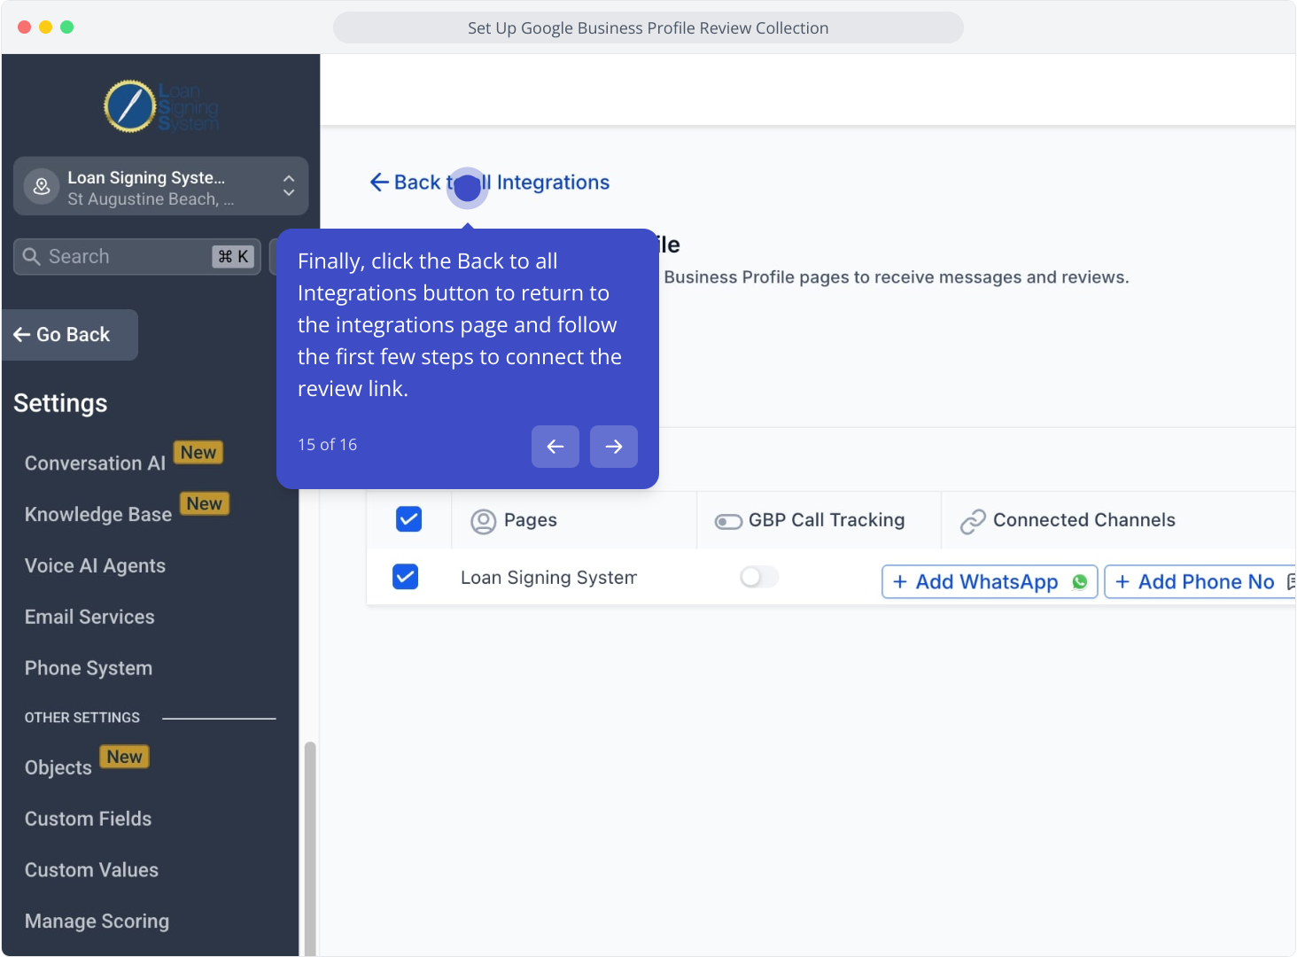Click the OTHER SETTINGS section label
Viewport: 1297px width, 957px height.
tap(82, 718)
